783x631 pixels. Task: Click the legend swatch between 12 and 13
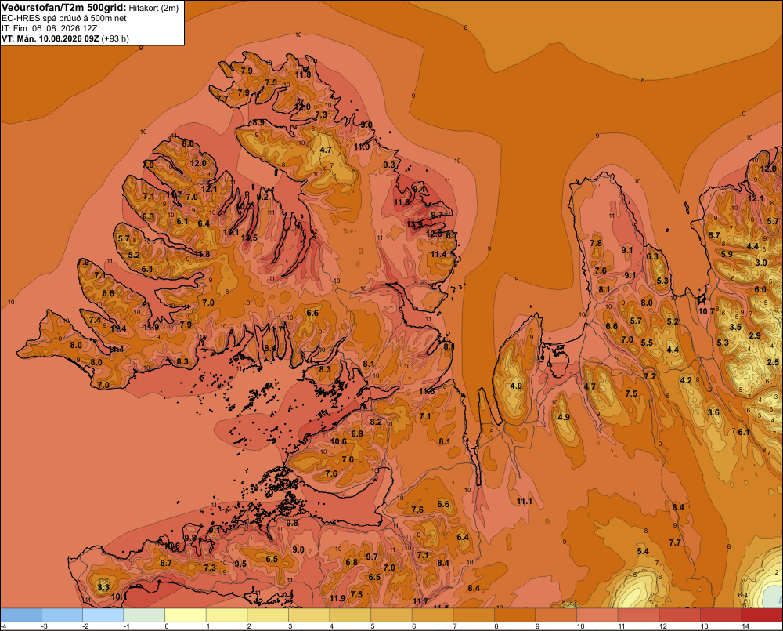(680, 615)
